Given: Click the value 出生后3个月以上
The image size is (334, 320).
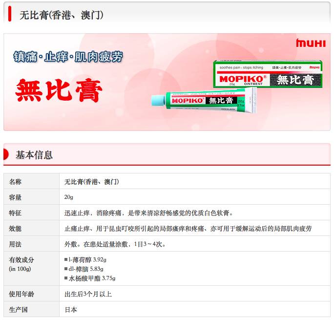Looking at the screenshot, I should 88,294.
